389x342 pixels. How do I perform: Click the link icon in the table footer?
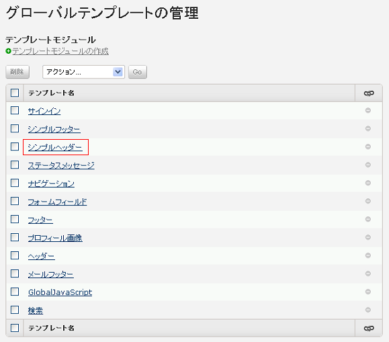pos(369,328)
